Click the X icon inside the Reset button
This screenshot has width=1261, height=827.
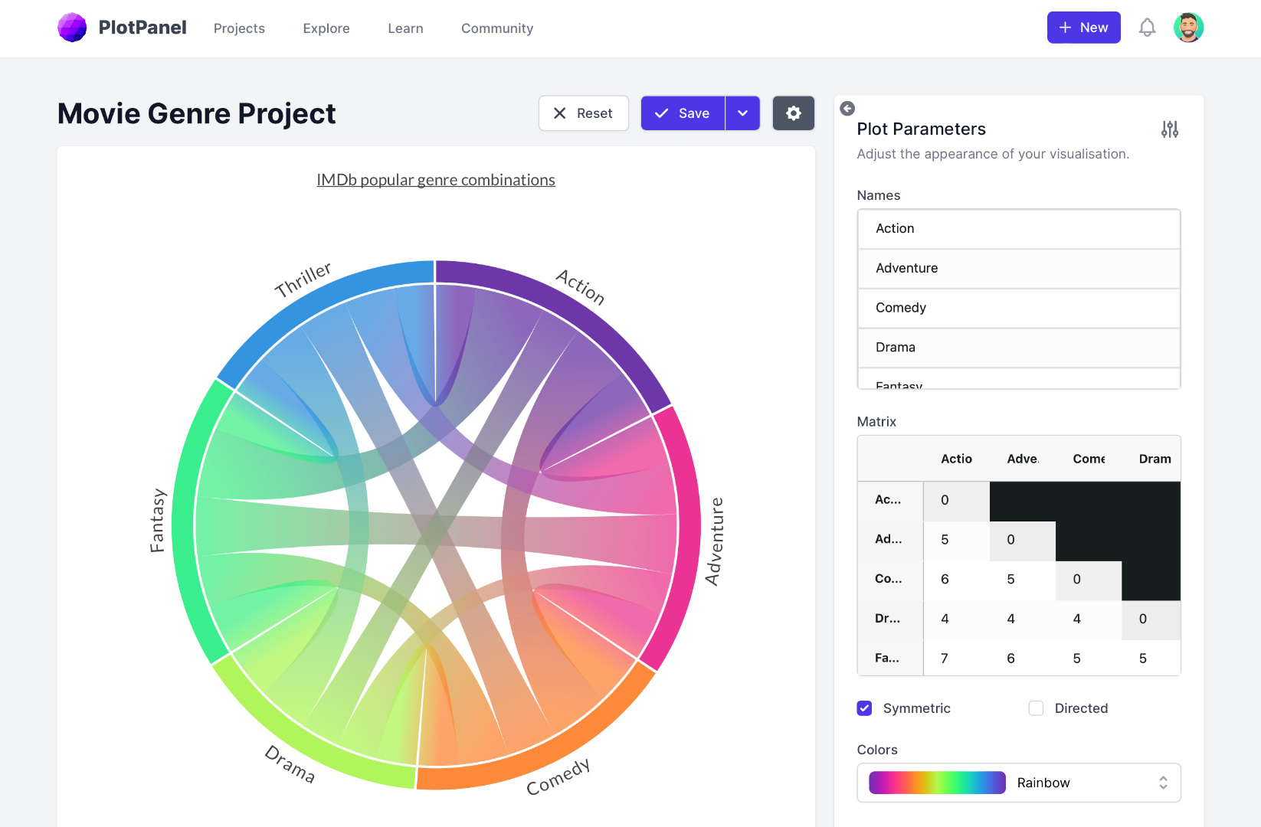pyautogui.click(x=560, y=113)
